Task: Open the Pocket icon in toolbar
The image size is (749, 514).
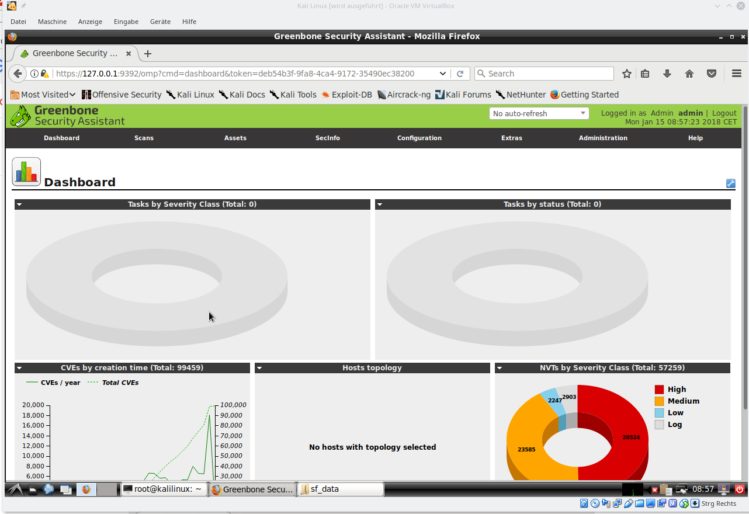Action: tap(712, 74)
